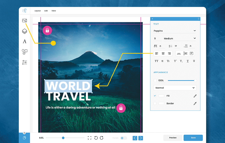Pick Fill color with the eyedropper

click(x=194, y=96)
